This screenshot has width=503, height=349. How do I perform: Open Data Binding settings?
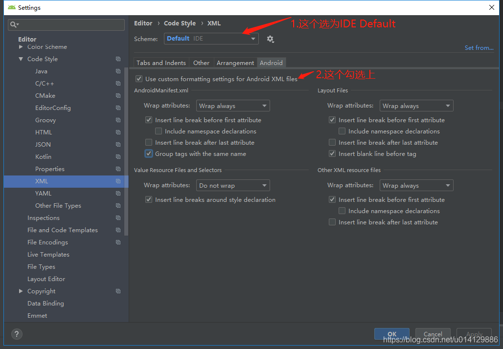[x=46, y=303]
